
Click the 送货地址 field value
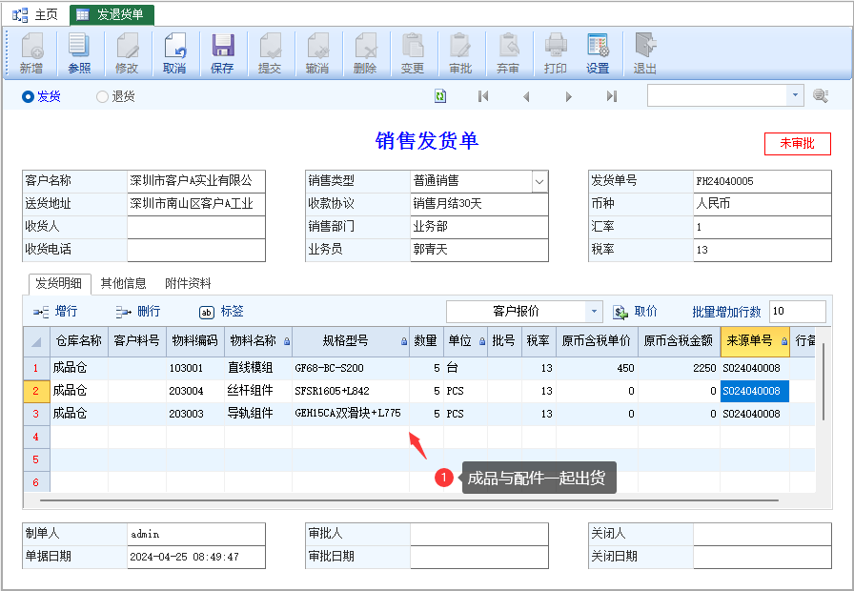point(196,204)
